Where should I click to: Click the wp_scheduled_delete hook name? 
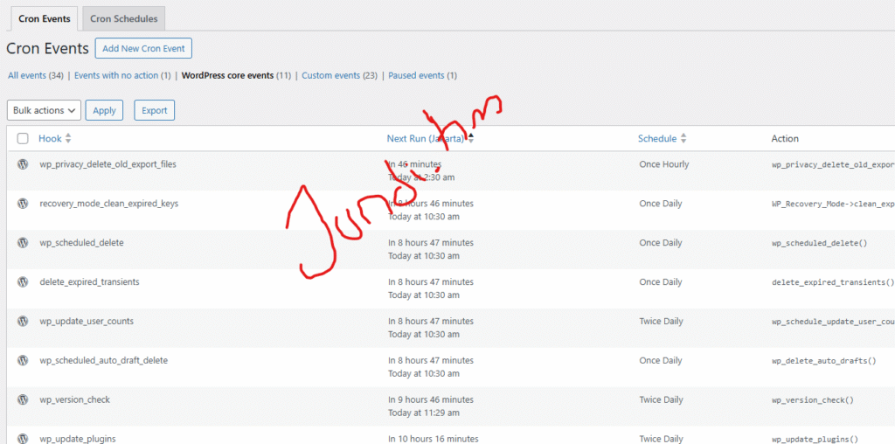point(81,243)
